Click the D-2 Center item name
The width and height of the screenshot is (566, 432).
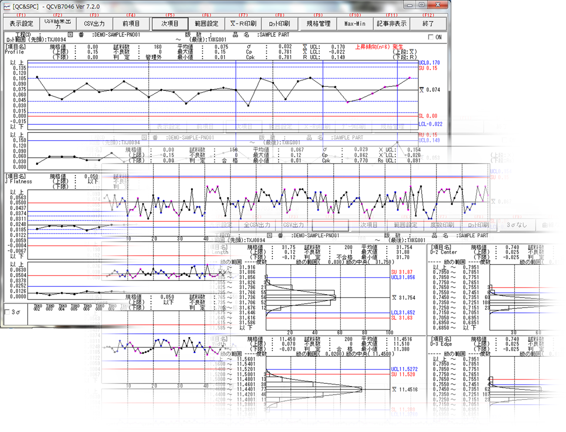444,252
